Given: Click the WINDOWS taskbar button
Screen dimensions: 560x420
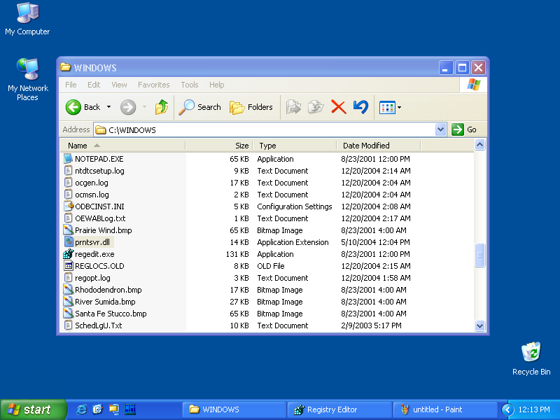Looking at the screenshot, I should click(234, 409).
